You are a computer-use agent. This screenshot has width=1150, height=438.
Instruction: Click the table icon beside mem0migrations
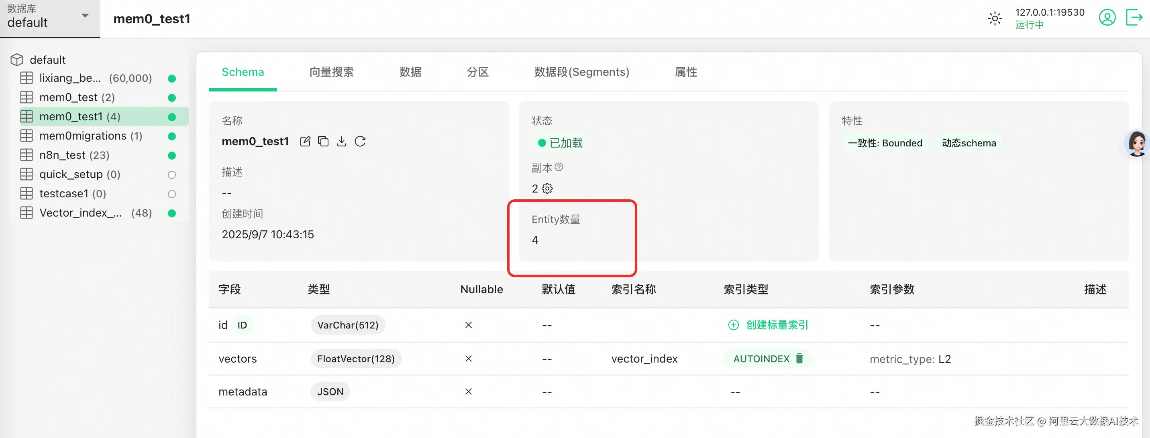(x=27, y=136)
